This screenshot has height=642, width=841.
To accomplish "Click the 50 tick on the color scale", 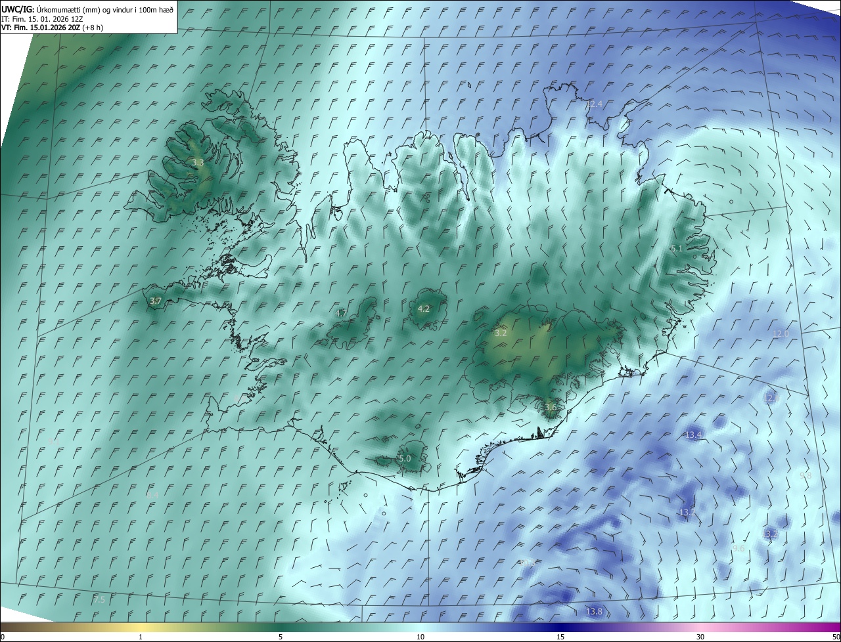I will 836,637.
